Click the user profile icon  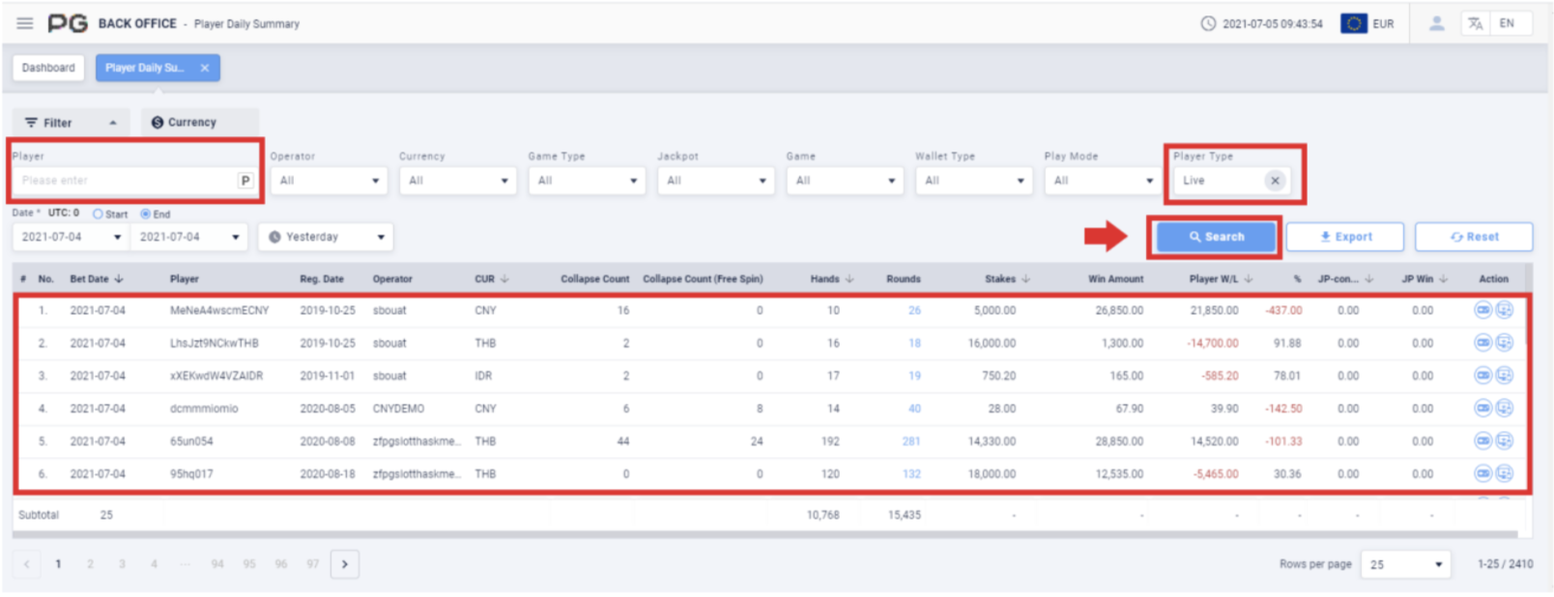[x=1436, y=23]
